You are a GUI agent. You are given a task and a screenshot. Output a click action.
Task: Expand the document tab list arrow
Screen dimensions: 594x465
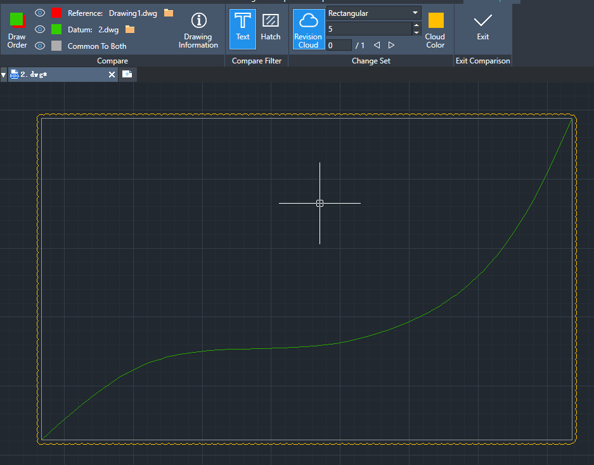click(3, 75)
